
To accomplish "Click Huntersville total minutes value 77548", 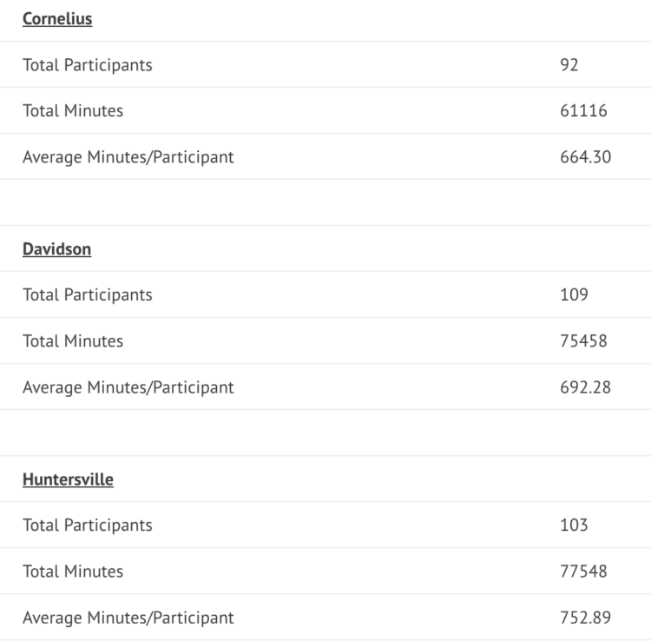I will click(584, 572).
